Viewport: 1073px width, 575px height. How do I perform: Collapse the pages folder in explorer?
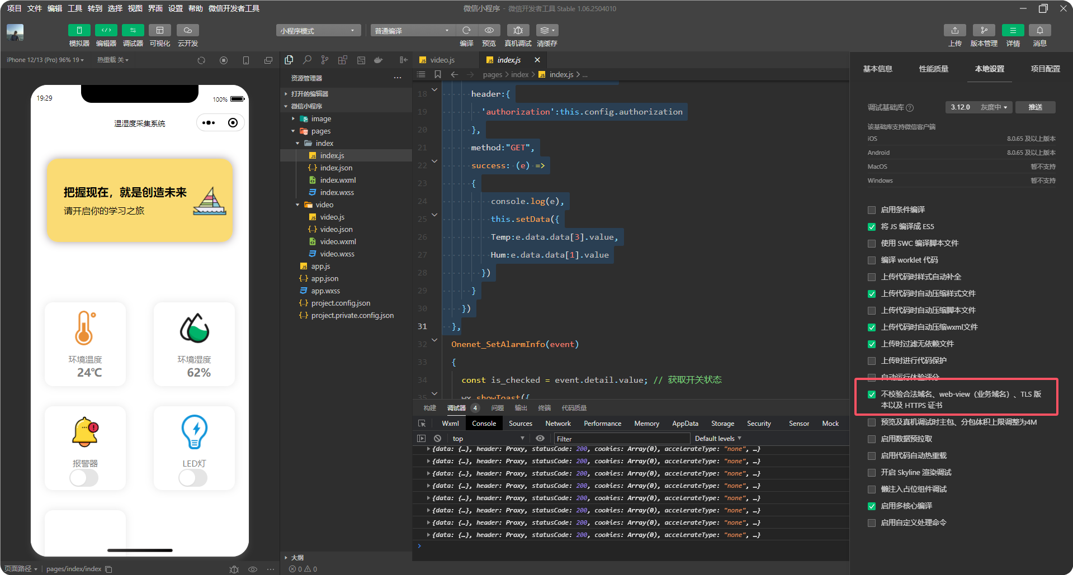pyautogui.click(x=293, y=131)
